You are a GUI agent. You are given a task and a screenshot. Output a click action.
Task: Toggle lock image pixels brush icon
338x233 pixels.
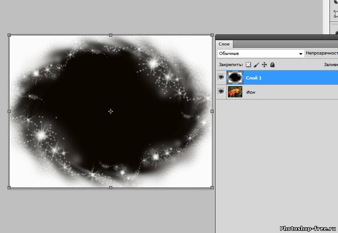point(256,65)
